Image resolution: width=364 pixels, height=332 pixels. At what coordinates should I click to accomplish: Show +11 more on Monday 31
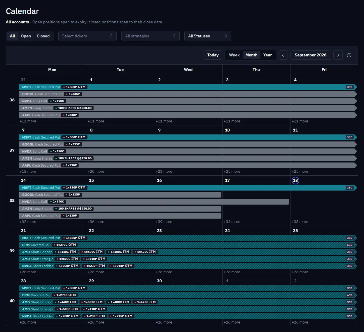(x=28, y=121)
